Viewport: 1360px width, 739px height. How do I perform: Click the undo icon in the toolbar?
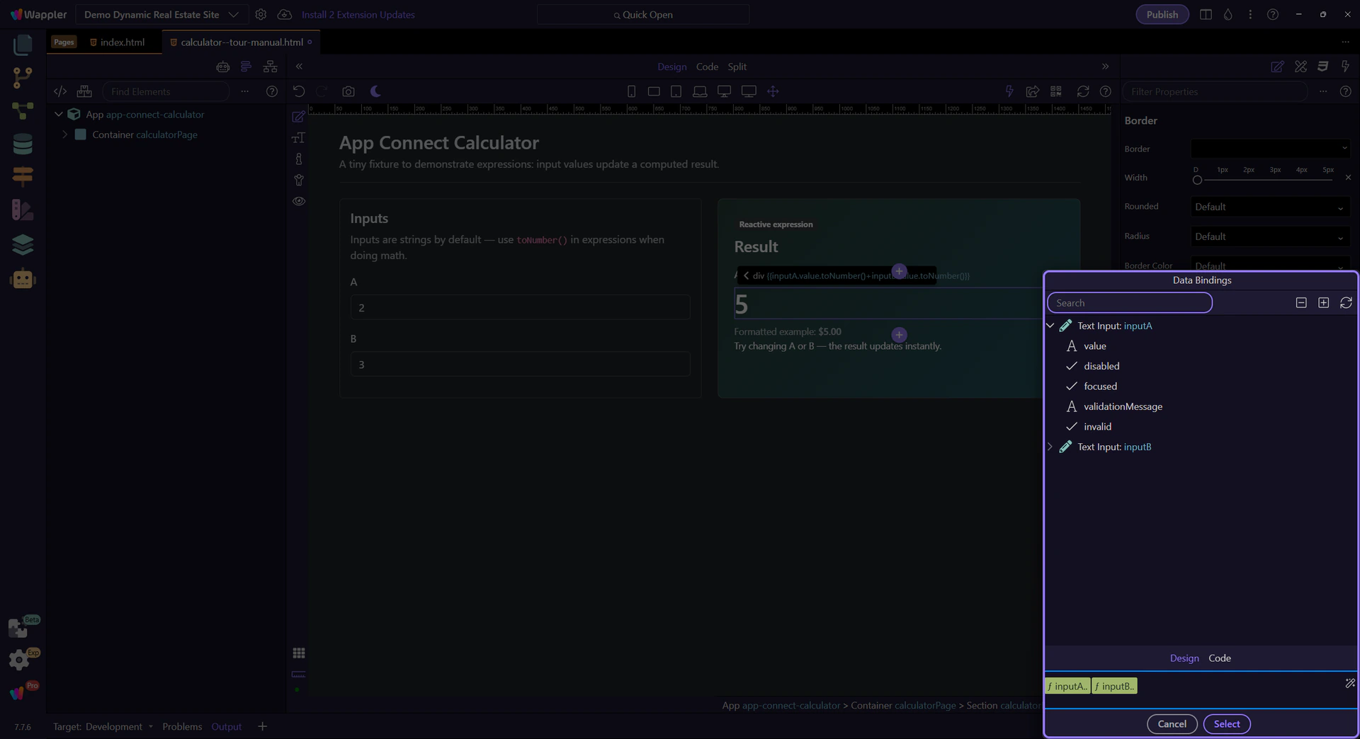click(299, 91)
